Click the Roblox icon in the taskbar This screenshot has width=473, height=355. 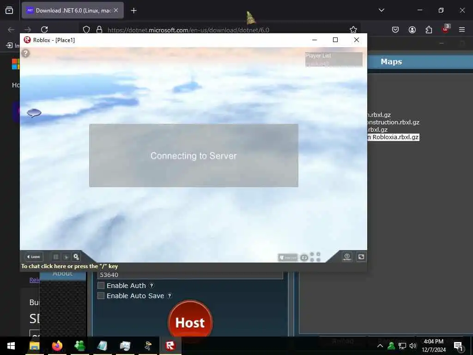pos(170,346)
